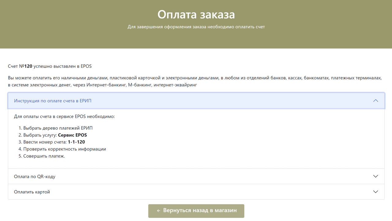Collapse the ЕРИП instruction chevron arrow
Image resolution: width=392 pixels, height=221 pixels.
[375, 101]
